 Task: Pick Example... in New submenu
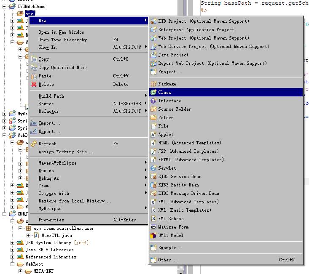pyautogui.click(x=226, y=248)
